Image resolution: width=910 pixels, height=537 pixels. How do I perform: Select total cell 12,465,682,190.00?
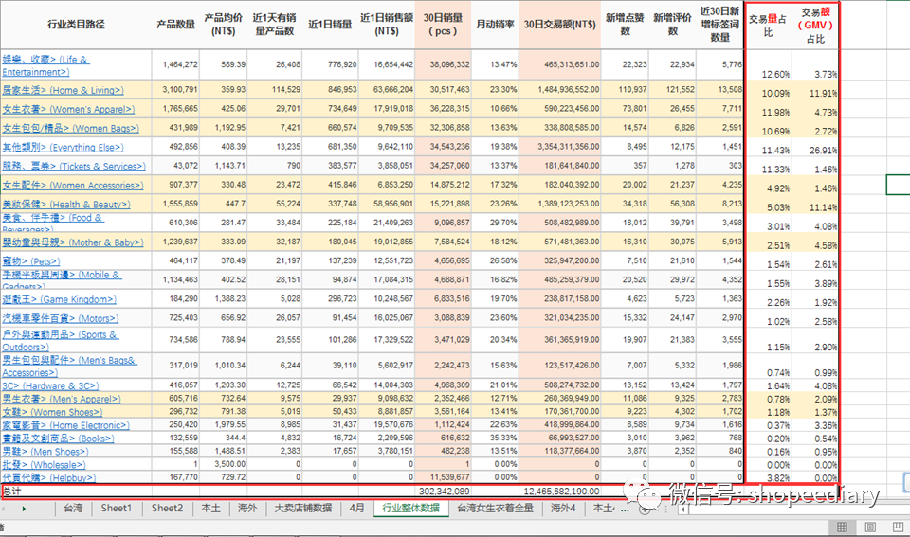(x=560, y=492)
